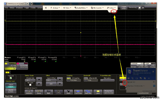This screenshot has height=101, width=161.
Task: Click the Store trace icon
Action: click(68, 92)
